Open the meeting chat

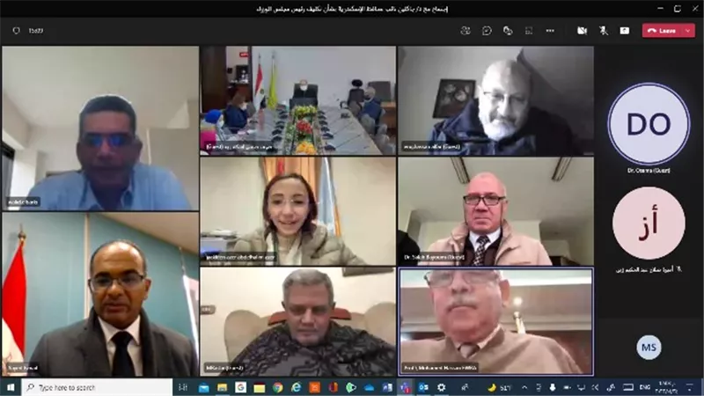point(487,31)
